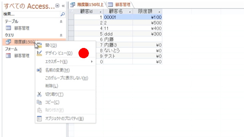Collapse the navigation pane with double chevron
This screenshot has width=244, height=137.
tap(63, 6)
